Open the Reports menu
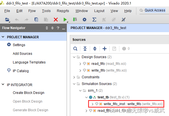The height and width of the screenshot is (116, 169). [63, 11]
